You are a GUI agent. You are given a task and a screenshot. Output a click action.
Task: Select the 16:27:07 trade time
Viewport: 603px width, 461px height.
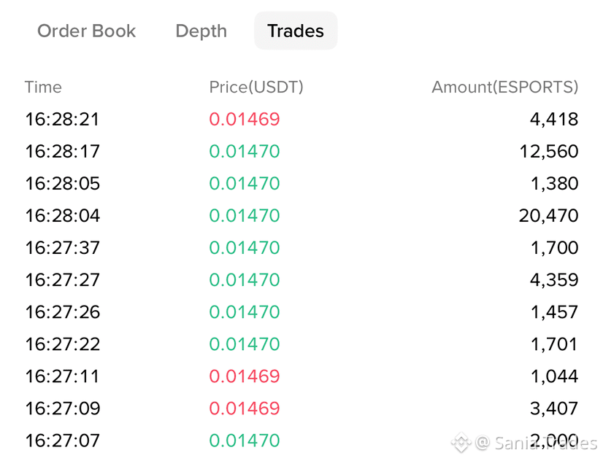(x=62, y=441)
